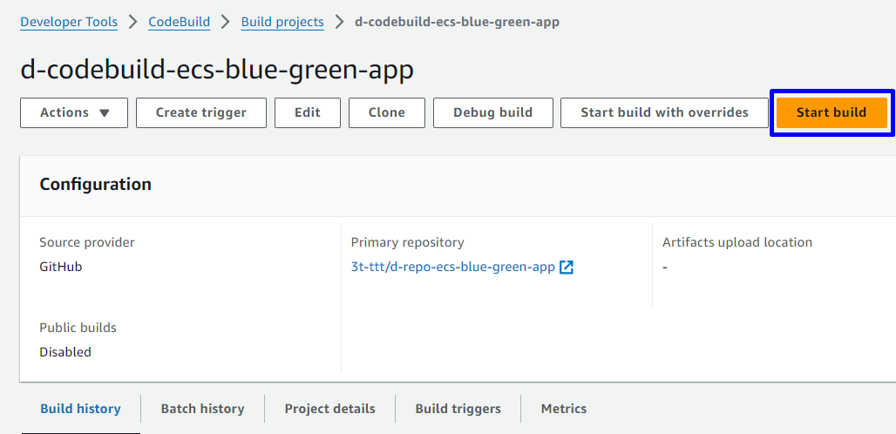The height and width of the screenshot is (434, 896).
Task: Click the Create trigger button
Action: pyautogui.click(x=200, y=112)
